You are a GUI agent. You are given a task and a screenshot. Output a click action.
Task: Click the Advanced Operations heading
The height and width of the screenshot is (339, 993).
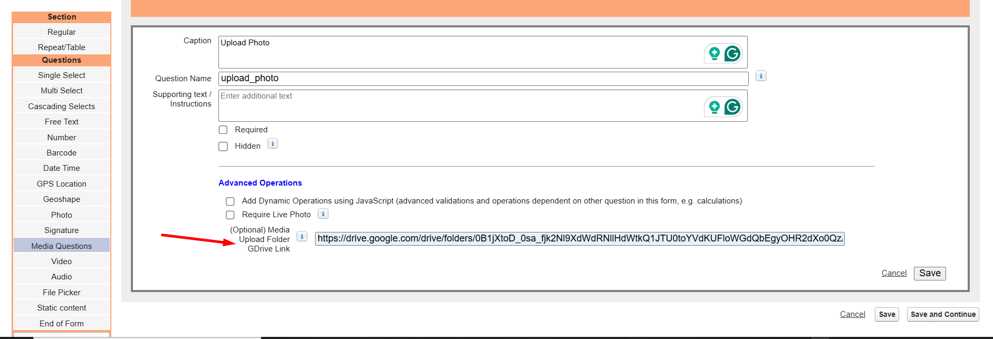(x=260, y=183)
